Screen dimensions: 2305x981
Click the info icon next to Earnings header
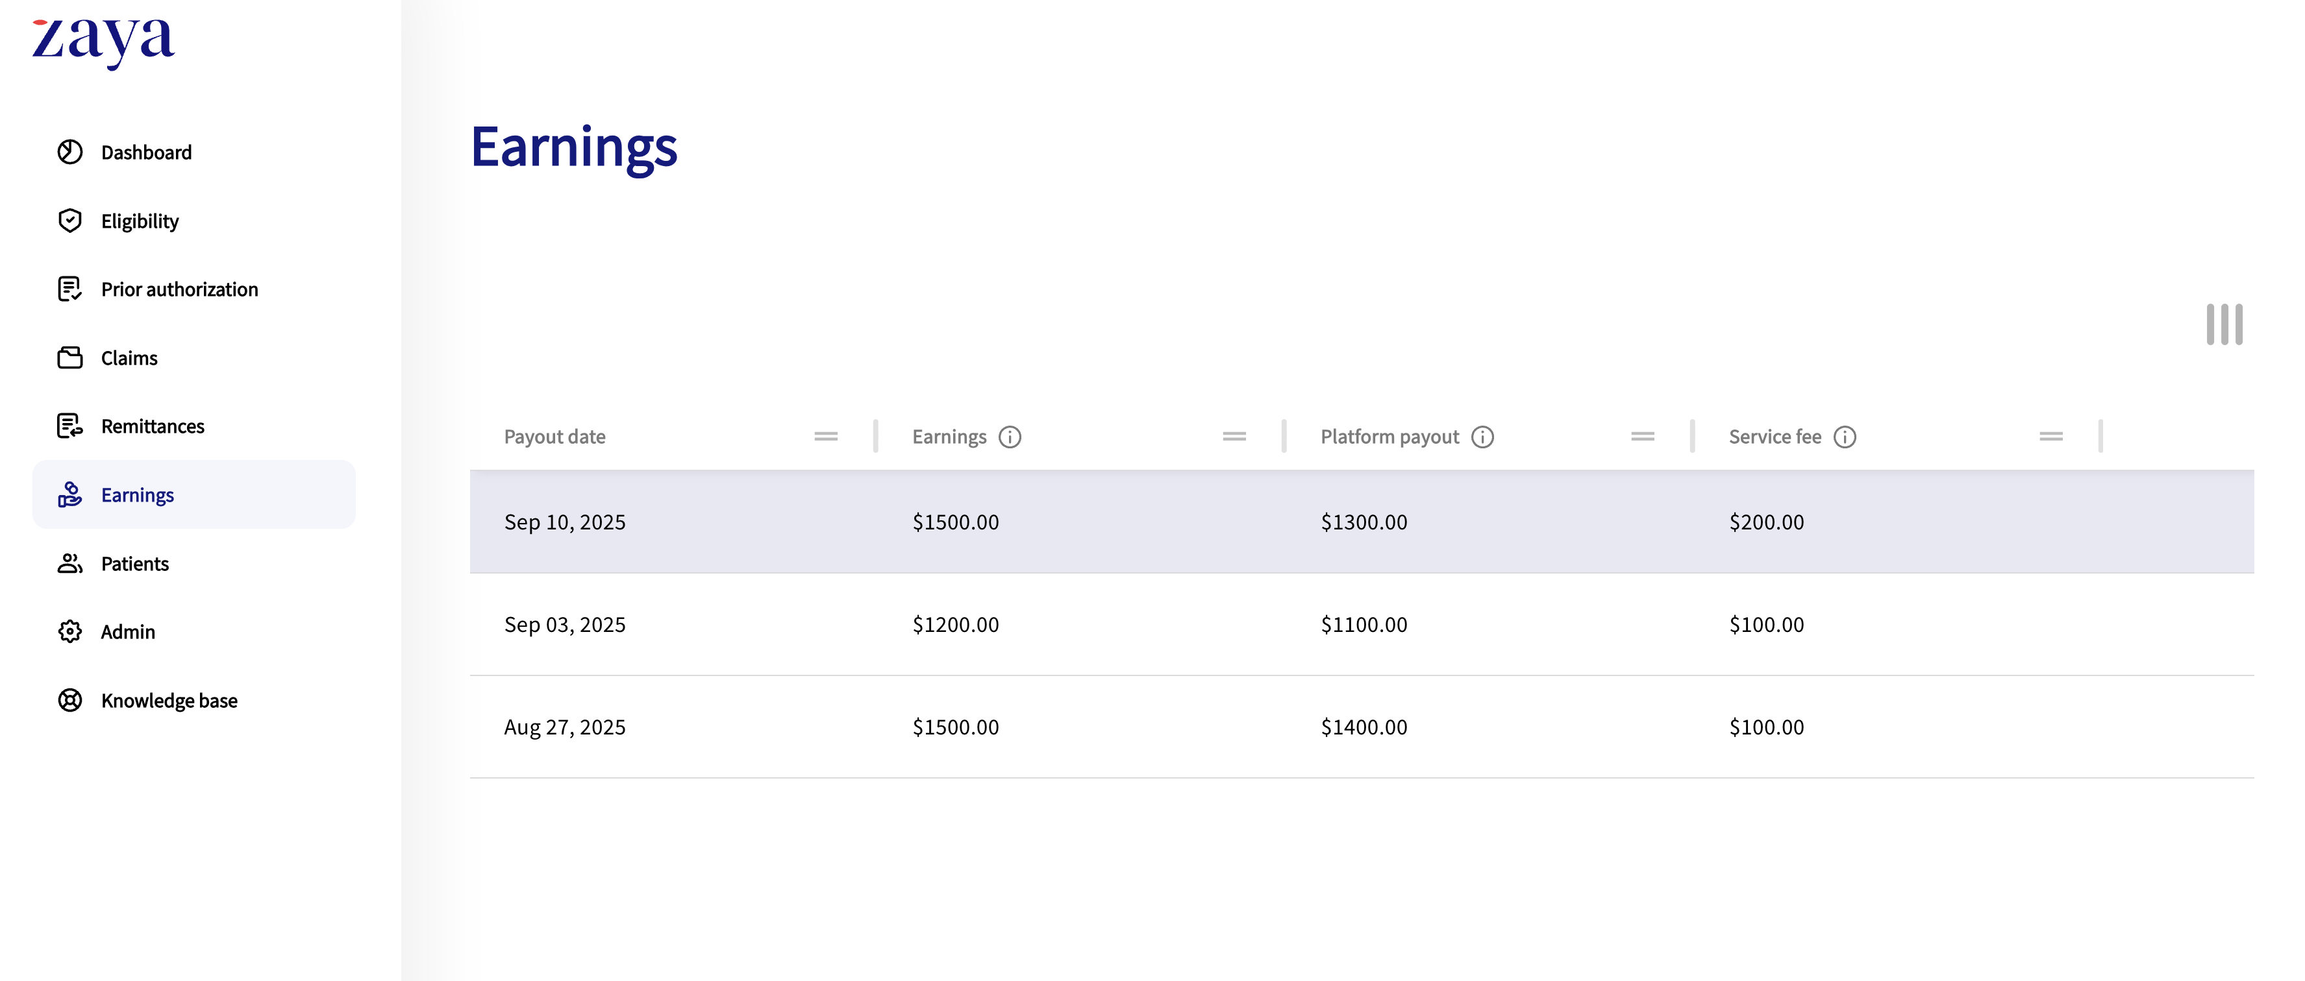tap(1010, 437)
